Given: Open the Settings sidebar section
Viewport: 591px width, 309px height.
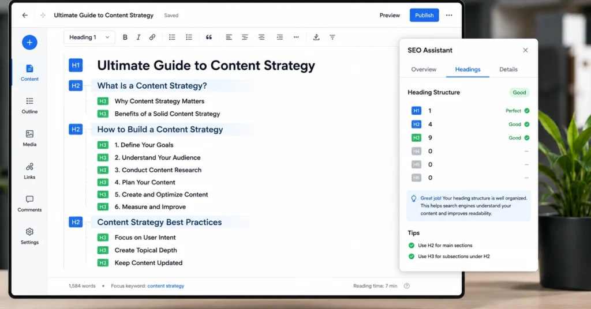Looking at the screenshot, I should [29, 236].
